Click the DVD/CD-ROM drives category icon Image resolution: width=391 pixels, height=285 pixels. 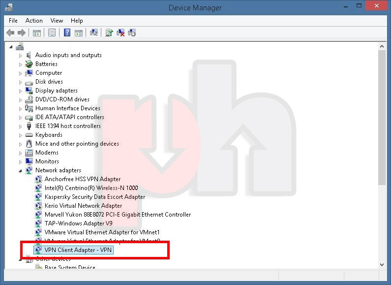pyautogui.click(x=29, y=99)
